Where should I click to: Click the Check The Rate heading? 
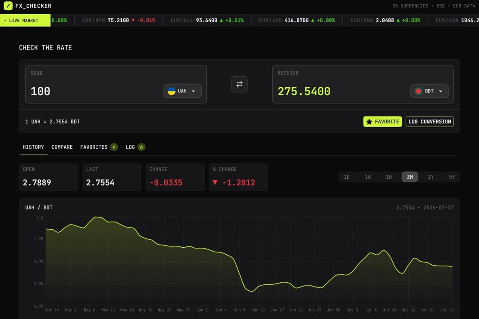46,47
